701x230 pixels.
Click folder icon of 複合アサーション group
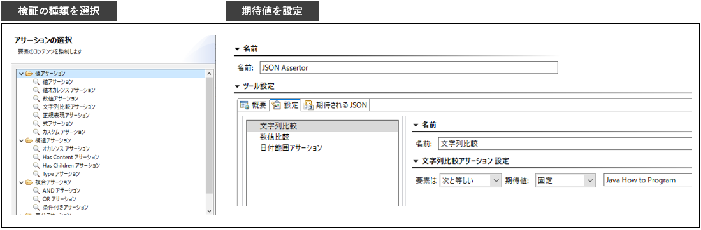click(29, 182)
